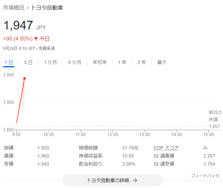Open the 市場概況 breadcrumb link
The height and width of the screenshot is (188, 223).
point(14,8)
